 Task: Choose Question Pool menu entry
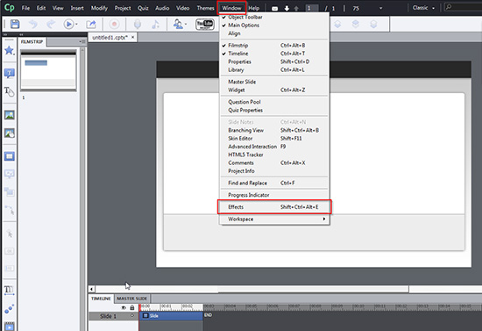[x=273, y=102]
